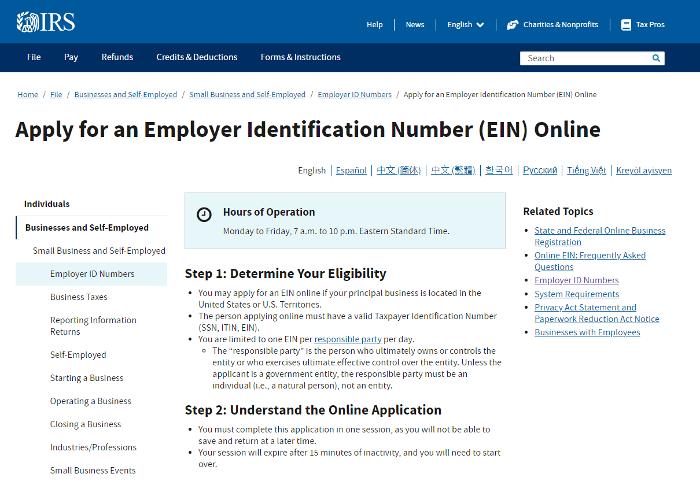Image resolution: width=700 pixels, height=481 pixels.
Task: Go to Employer ID Numbers breadcrumb
Action: point(355,95)
